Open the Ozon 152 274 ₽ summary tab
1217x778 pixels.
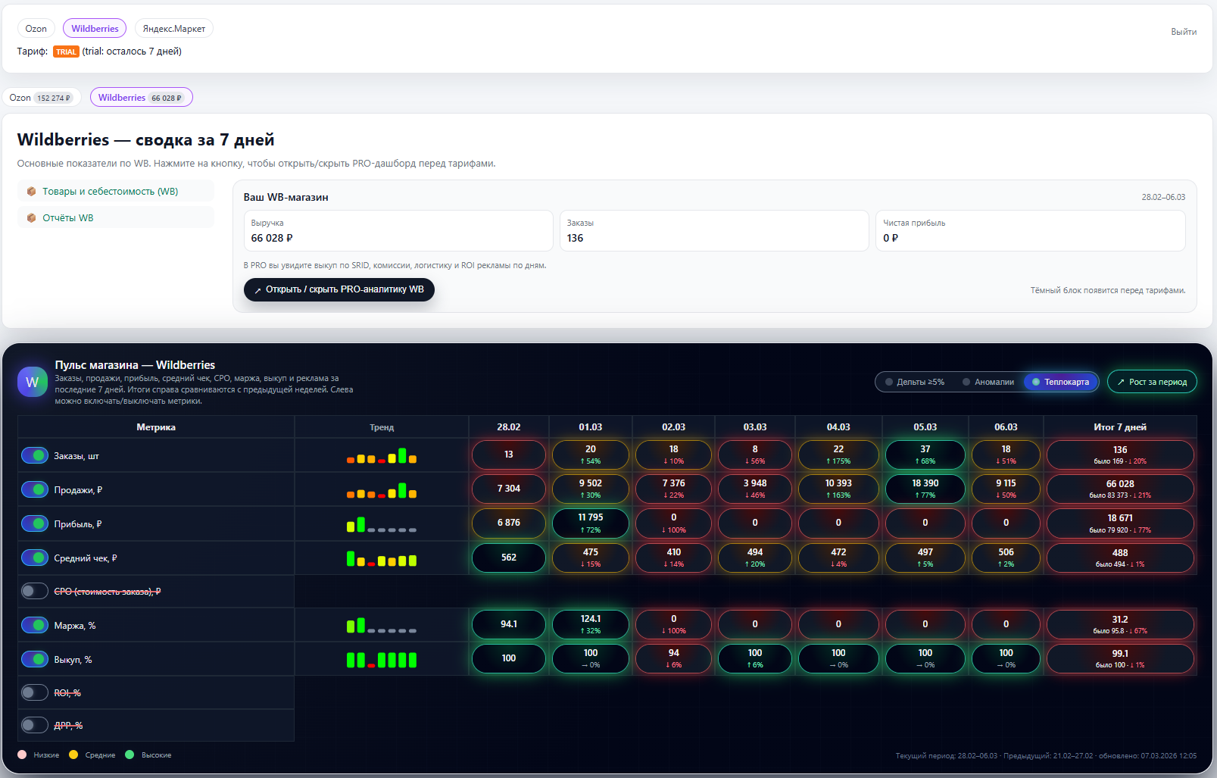(42, 98)
